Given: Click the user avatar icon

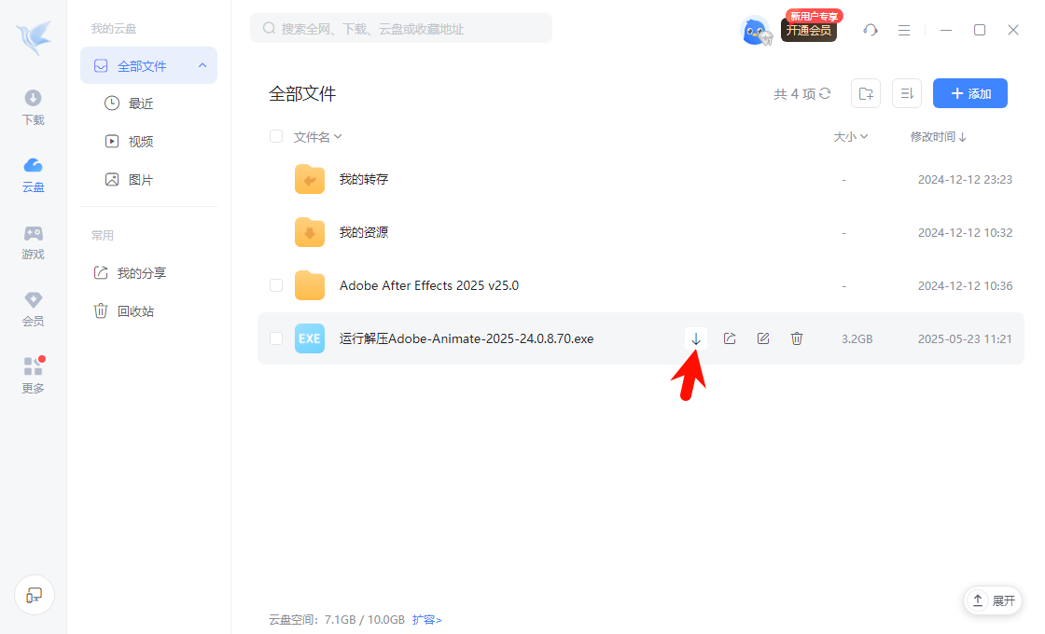Looking at the screenshot, I should [x=755, y=31].
